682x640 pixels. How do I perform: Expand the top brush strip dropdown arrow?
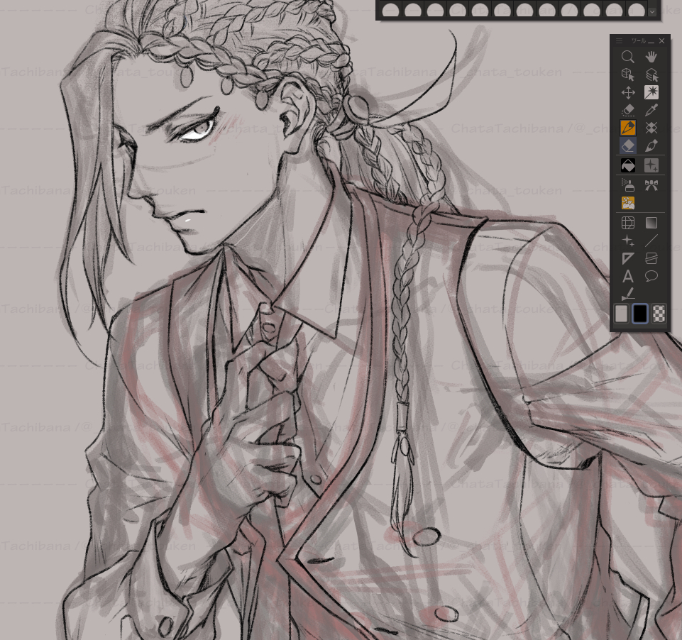coord(652,11)
